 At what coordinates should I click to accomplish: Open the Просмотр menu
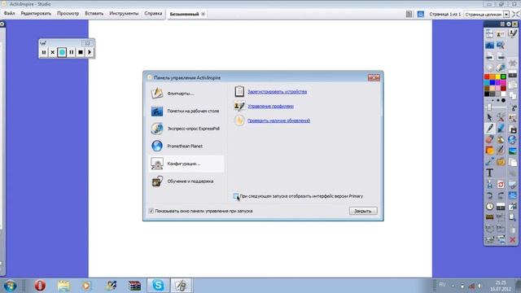(68, 14)
